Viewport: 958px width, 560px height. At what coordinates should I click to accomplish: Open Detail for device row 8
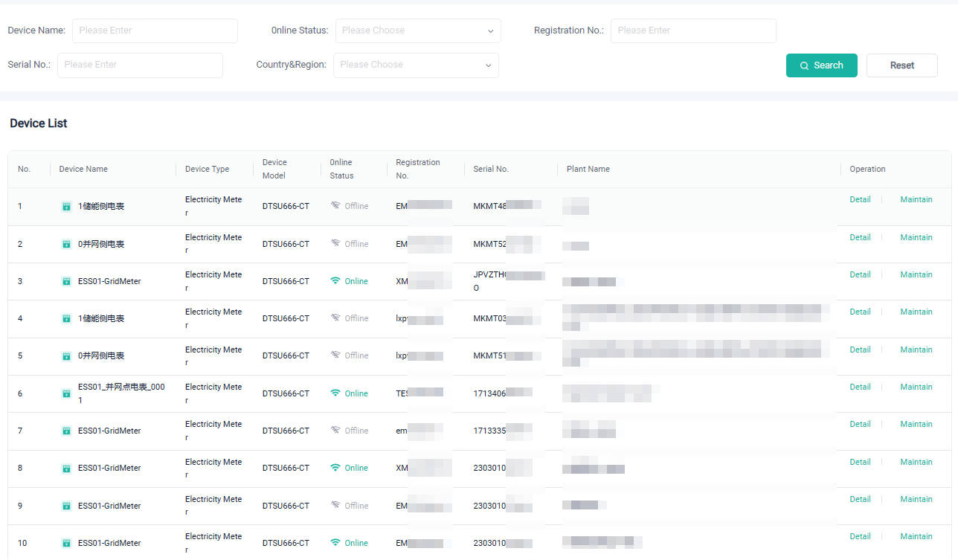click(x=860, y=462)
